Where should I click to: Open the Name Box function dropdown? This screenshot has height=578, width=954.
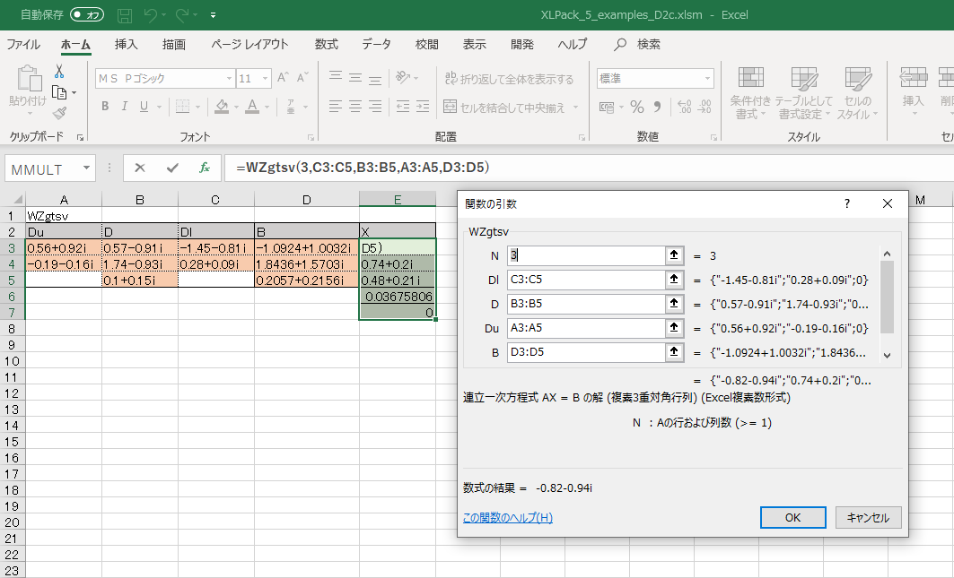pyautogui.click(x=86, y=168)
